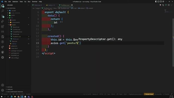Click the '1 known issue' status item

pyautogui.click(x=149, y=94)
